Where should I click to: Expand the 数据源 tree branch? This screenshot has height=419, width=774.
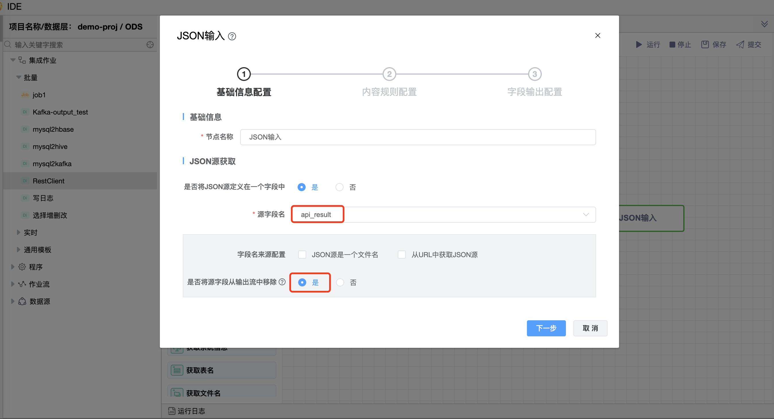click(13, 301)
